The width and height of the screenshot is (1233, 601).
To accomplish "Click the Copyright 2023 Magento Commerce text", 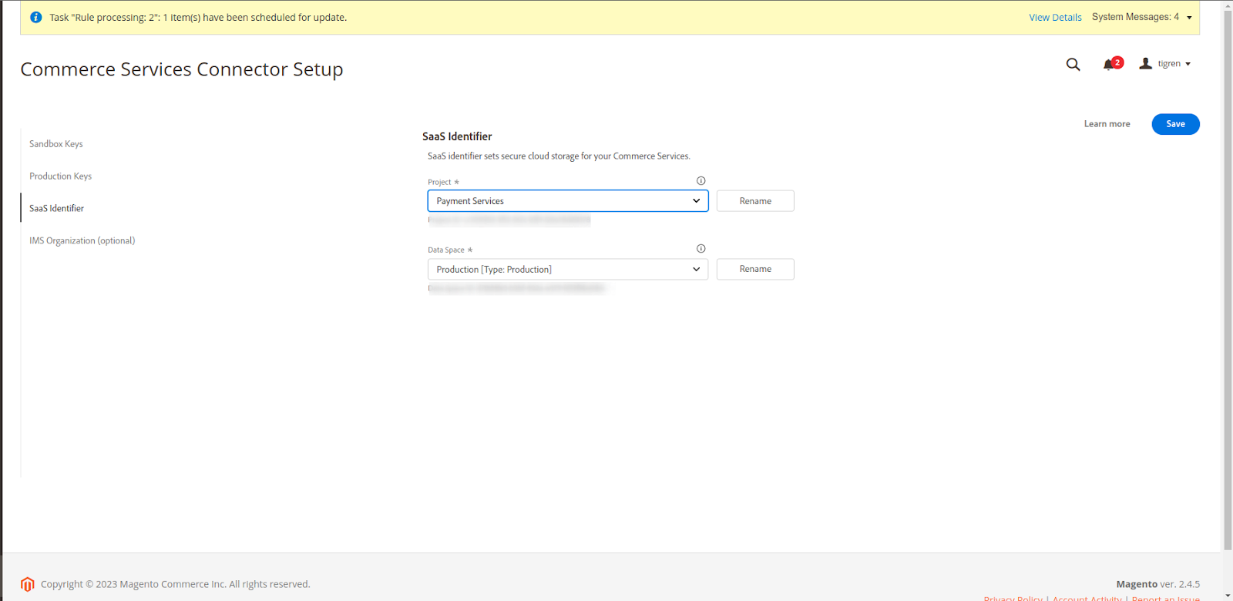I will pos(176,584).
